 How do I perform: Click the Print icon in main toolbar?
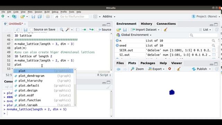tap(48, 17)
